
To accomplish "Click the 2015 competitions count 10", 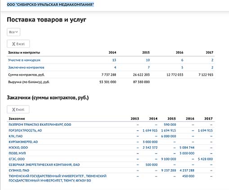I will tap(148, 60).
